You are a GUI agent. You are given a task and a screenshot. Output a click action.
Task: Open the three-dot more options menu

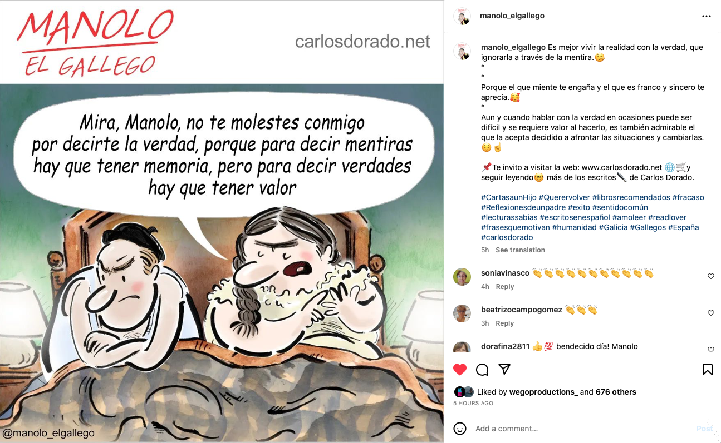coord(707,16)
